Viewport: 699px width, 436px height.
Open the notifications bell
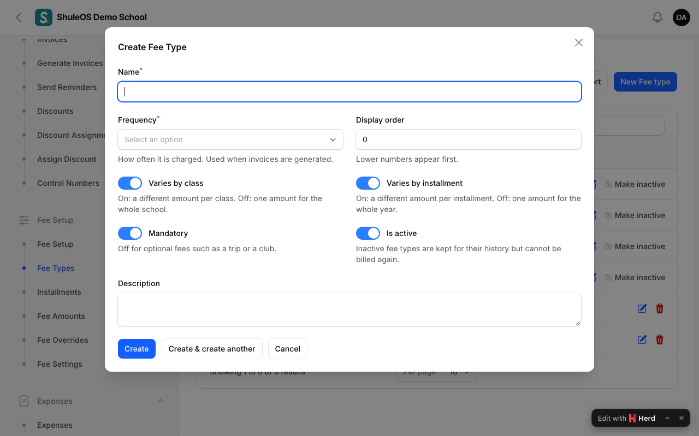657,17
